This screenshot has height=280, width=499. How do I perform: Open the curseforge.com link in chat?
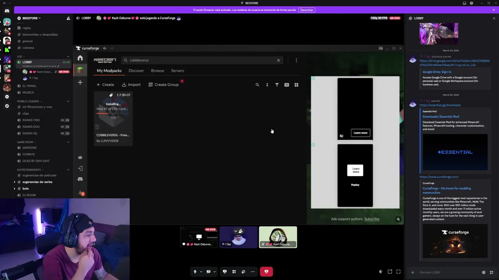(x=439, y=177)
